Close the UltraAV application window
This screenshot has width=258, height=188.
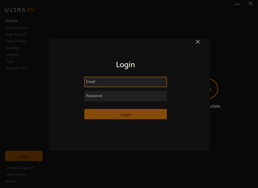tap(251, 4)
